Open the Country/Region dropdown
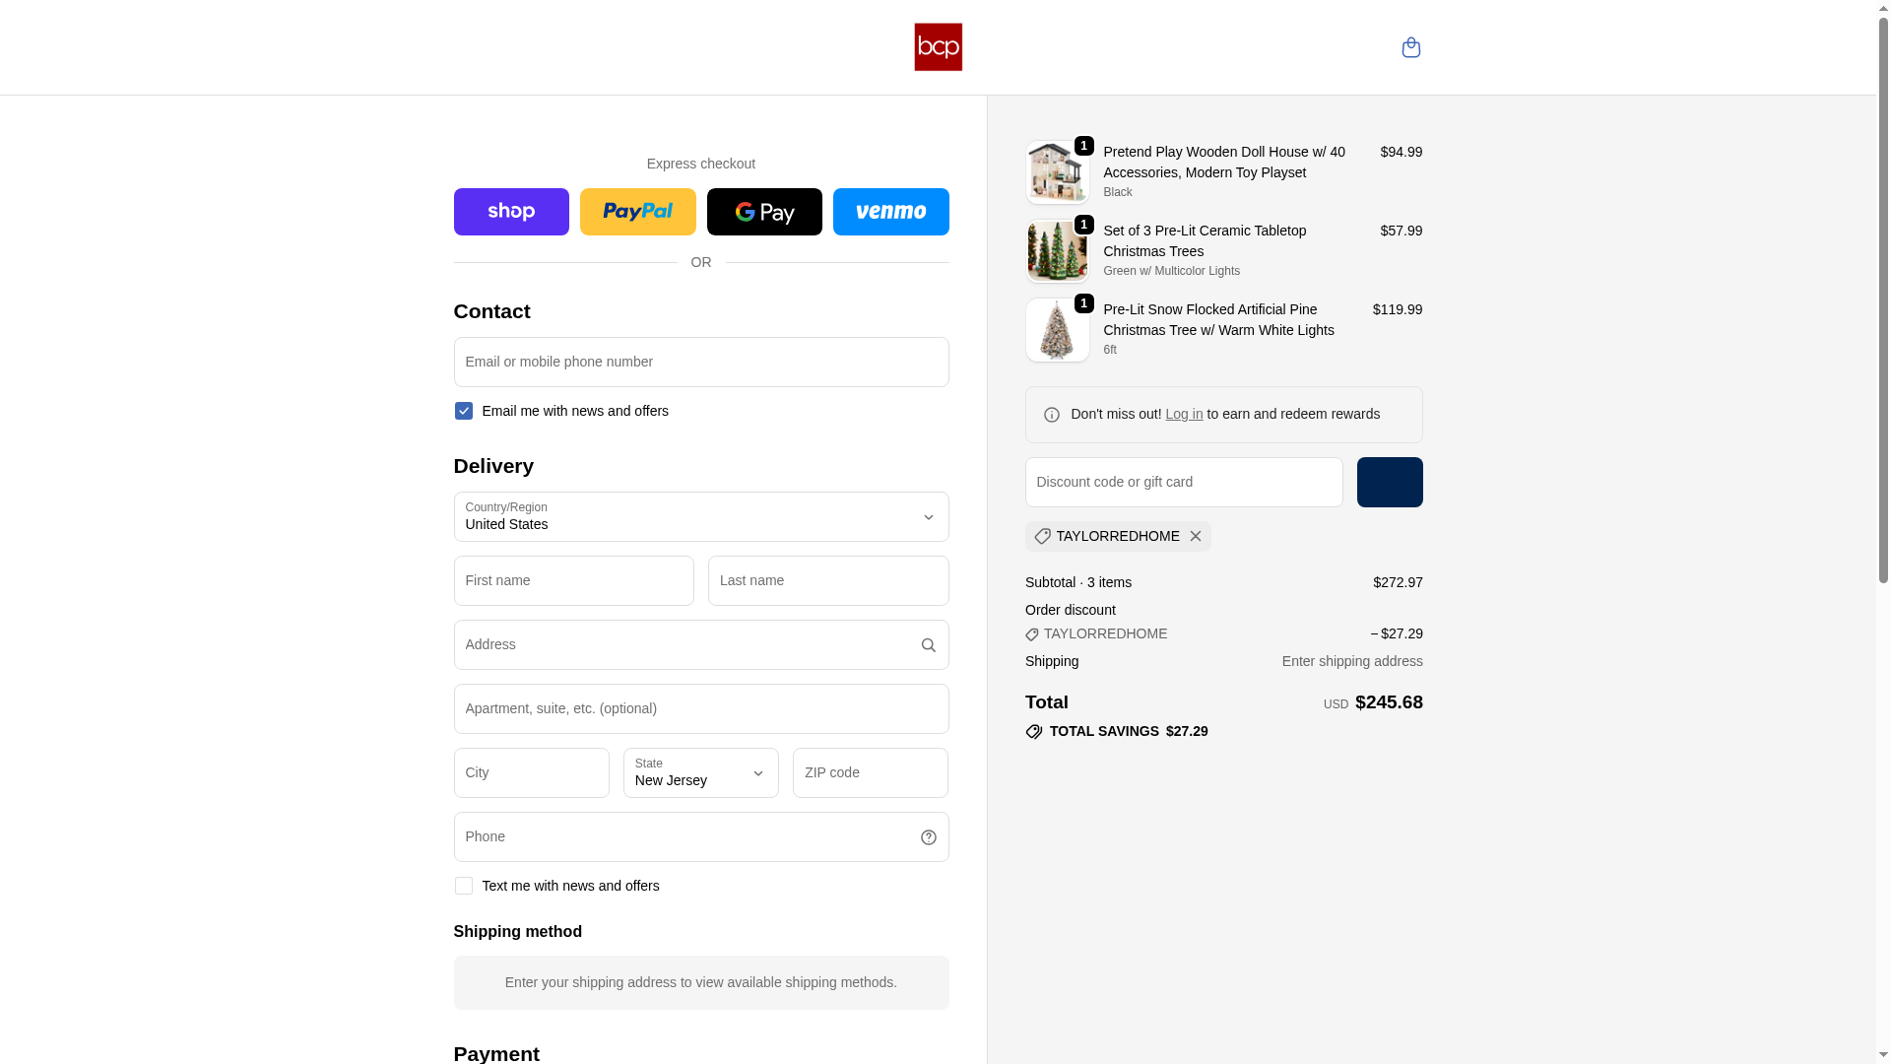This screenshot has height=1064, width=1891. (700, 517)
